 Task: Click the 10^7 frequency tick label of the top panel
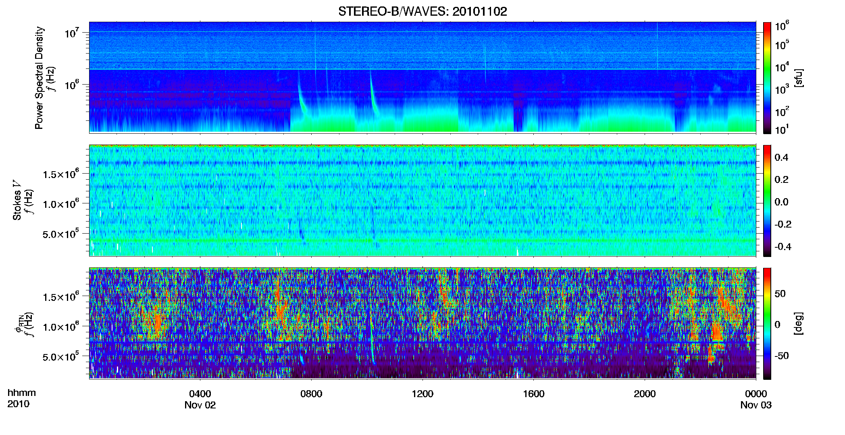[x=71, y=32]
